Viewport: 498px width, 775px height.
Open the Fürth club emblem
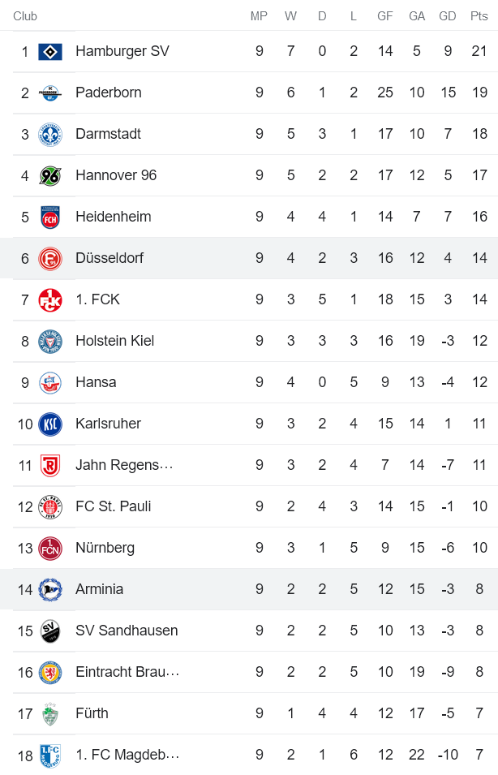[x=51, y=713]
